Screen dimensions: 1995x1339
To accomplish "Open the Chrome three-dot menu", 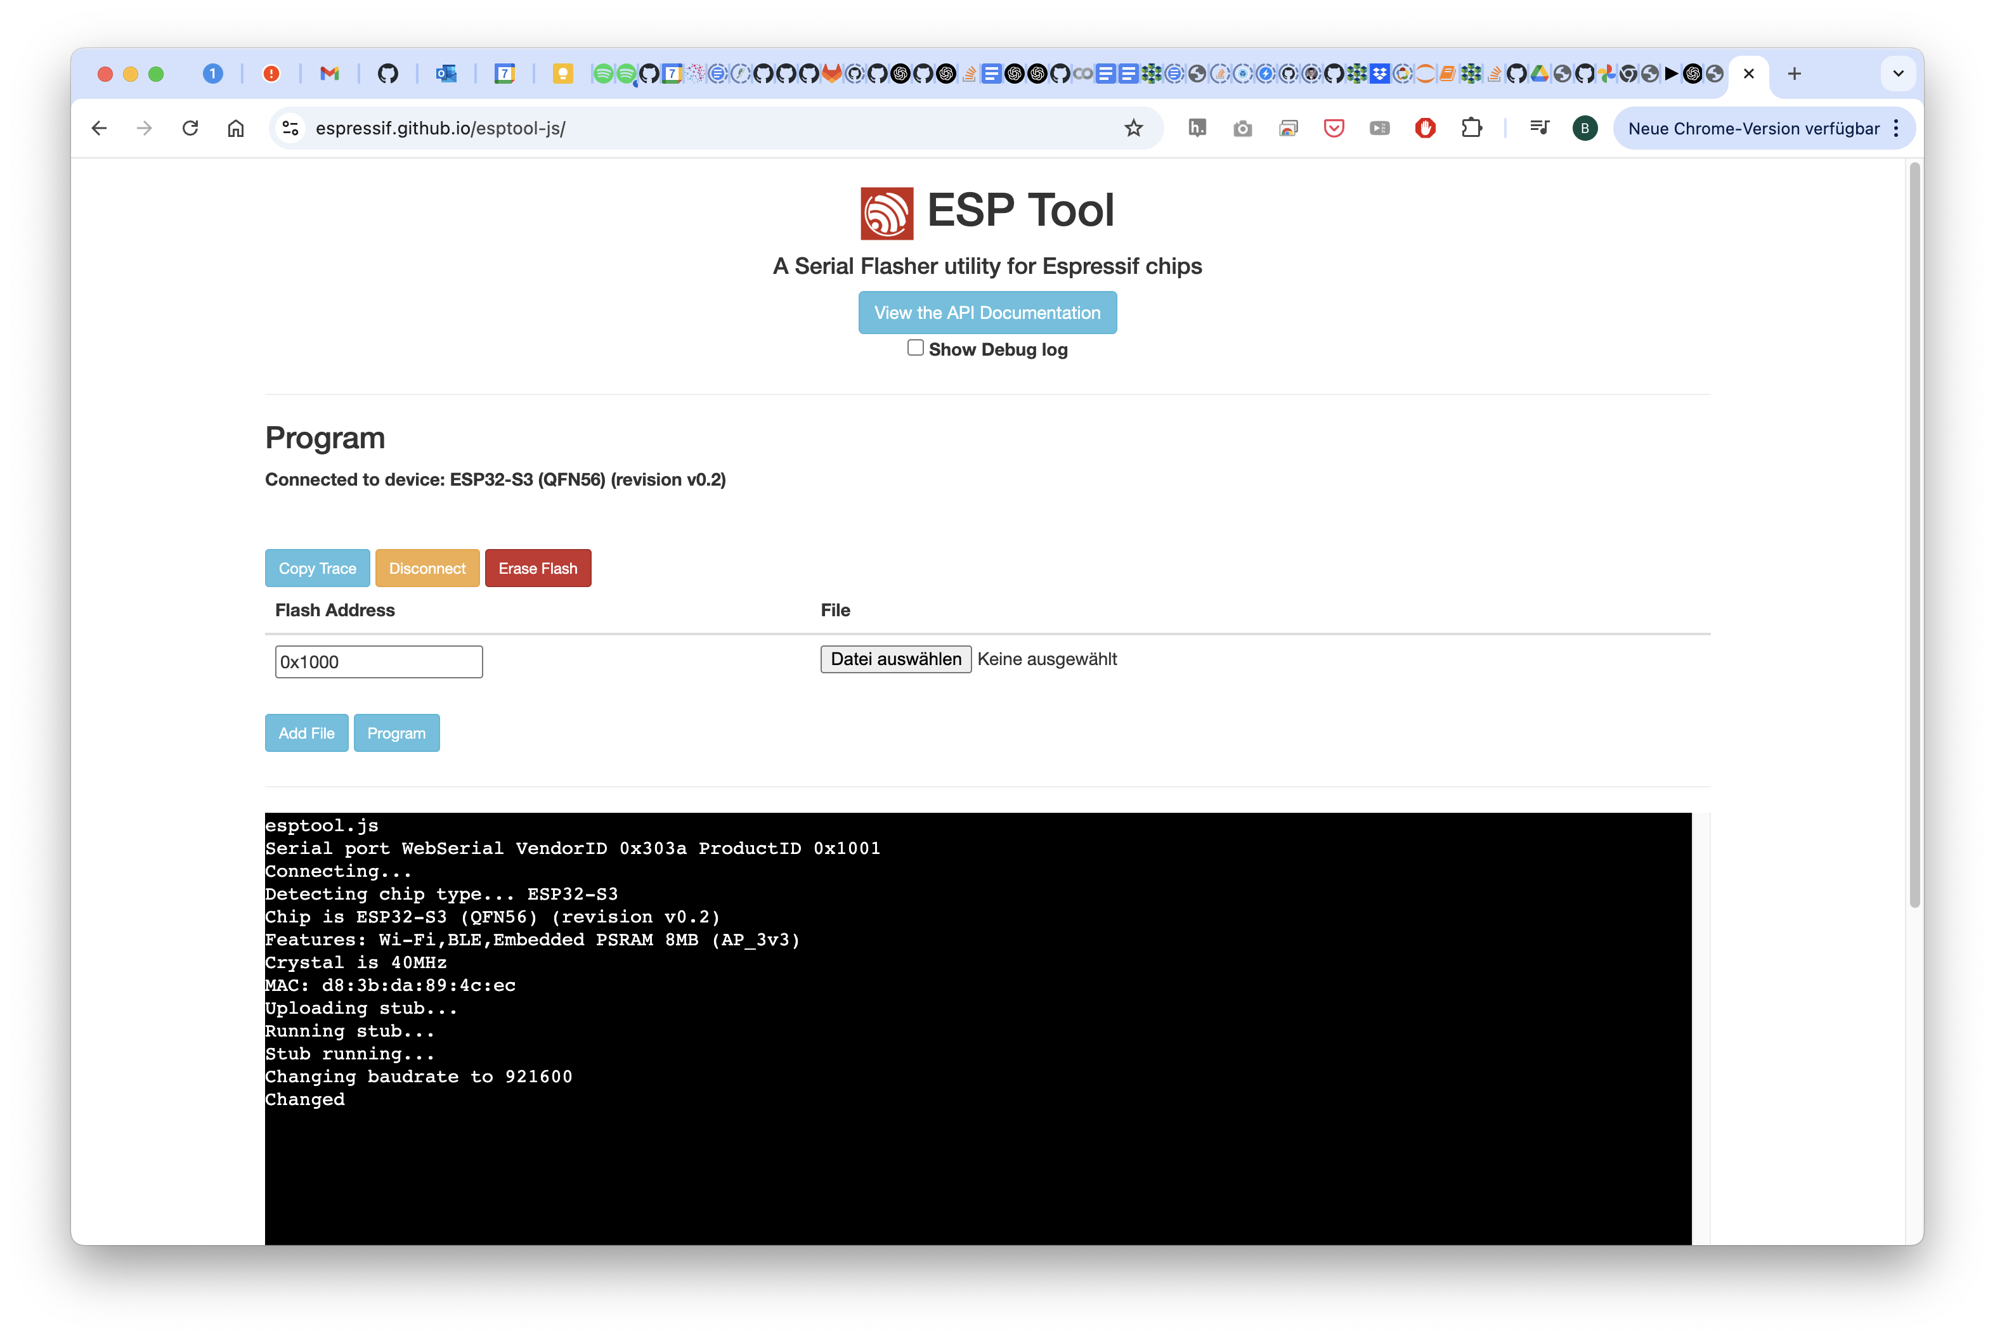I will 1896,128.
